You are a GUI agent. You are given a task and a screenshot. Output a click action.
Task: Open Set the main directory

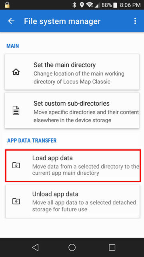click(x=72, y=72)
